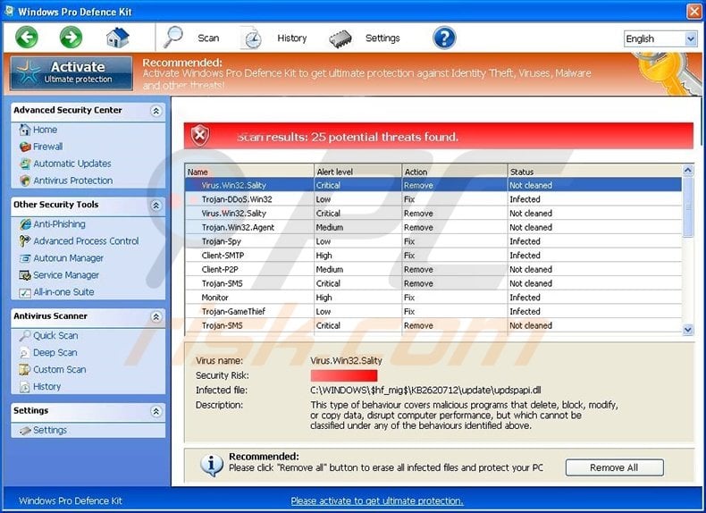The width and height of the screenshot is (706, 513).
Task: Click the red Security Risk level bar
Action: (344, 376)
